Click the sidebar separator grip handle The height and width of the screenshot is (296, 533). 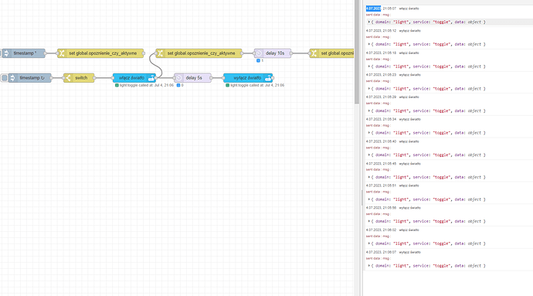(362, 197)
